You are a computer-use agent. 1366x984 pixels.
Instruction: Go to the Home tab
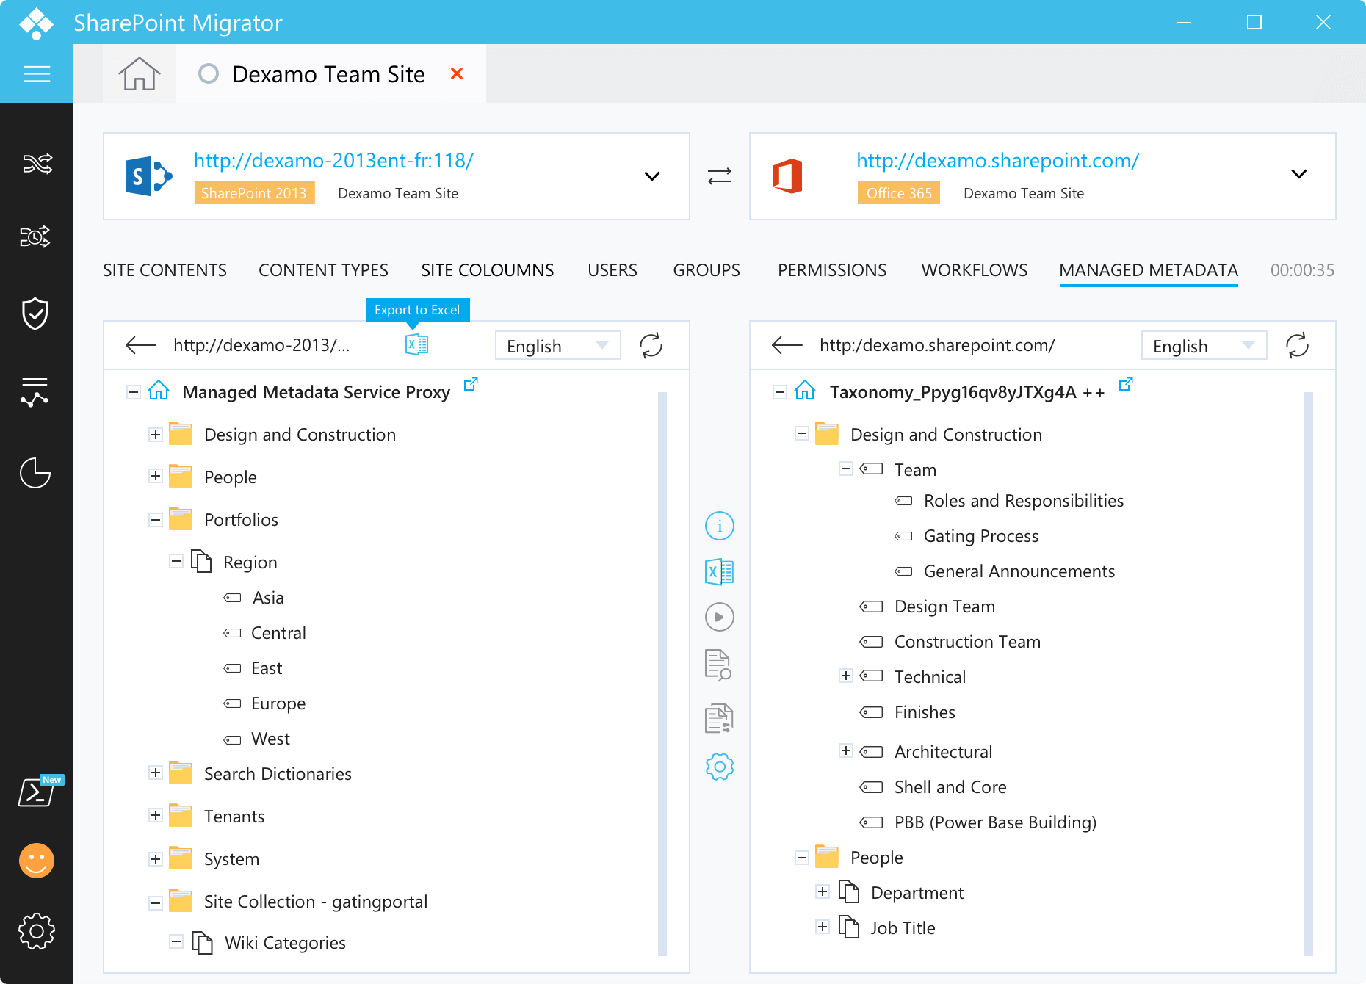point(140,73)
